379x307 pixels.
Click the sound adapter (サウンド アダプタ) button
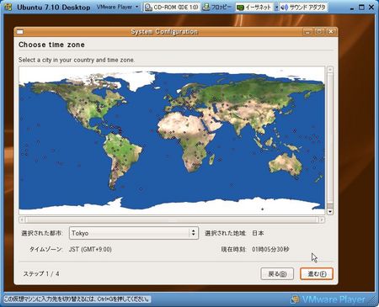click(x=303, y=7)
